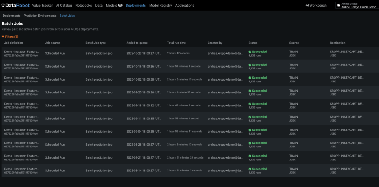
Task: Select Deployments in the top navigation bar
Action: pyautogui.click(x=136, y=5)
